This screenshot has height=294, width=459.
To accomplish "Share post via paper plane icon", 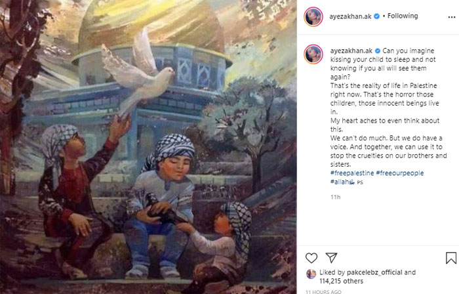I will click(x=331, y=258).
